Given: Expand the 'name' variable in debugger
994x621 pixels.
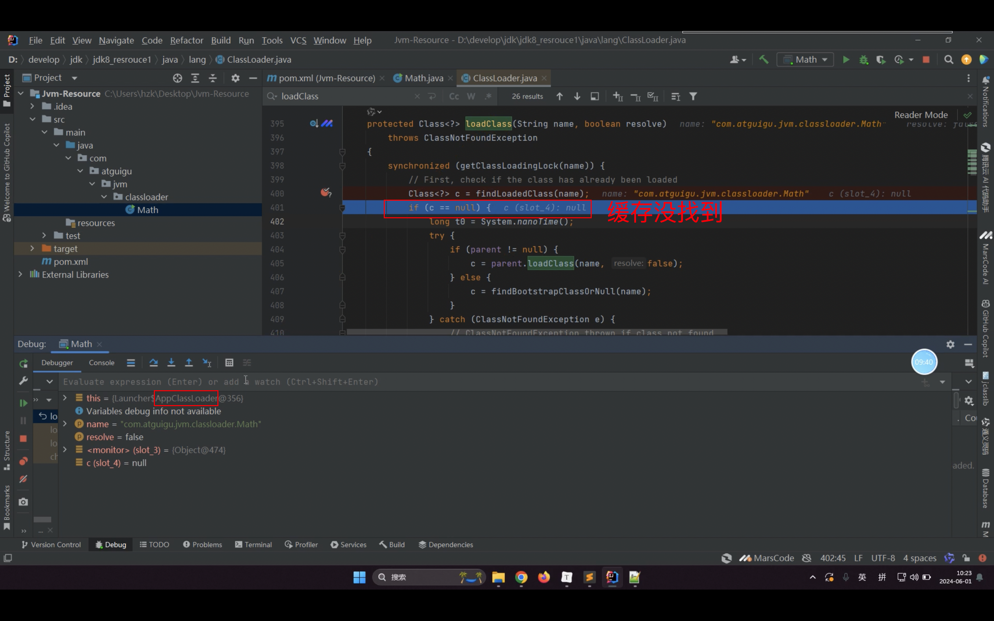Looking at the screenshot, I should coord(65,423).
